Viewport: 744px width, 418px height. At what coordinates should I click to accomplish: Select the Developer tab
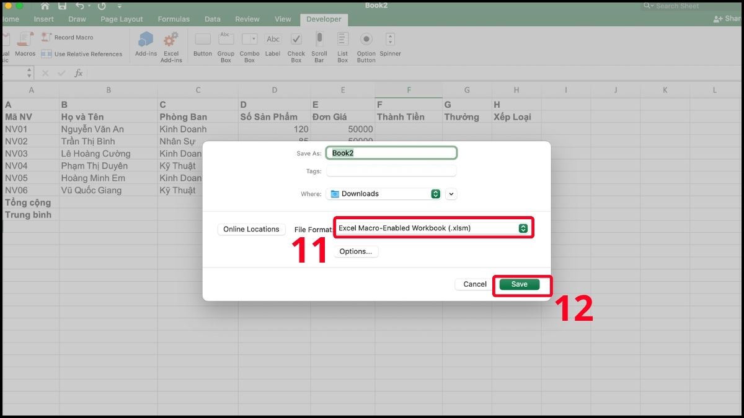click(324, 19)
